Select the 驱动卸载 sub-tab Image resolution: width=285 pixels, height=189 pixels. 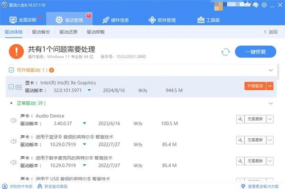tap(95, 32)
